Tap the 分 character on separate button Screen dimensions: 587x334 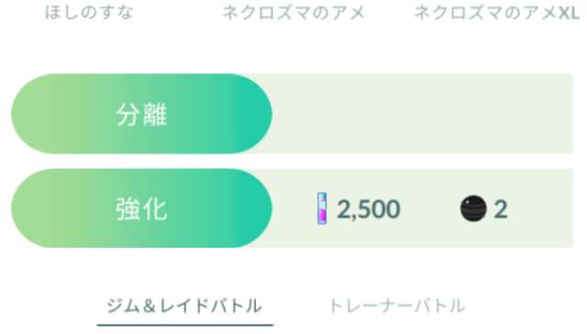(128, 114)
